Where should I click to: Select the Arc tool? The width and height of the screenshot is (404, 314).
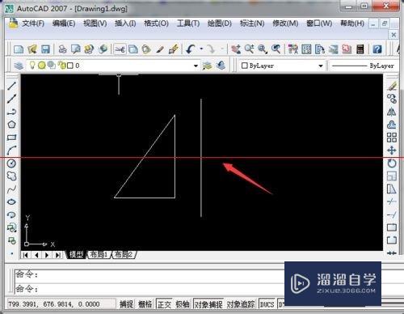click(11, 151)
